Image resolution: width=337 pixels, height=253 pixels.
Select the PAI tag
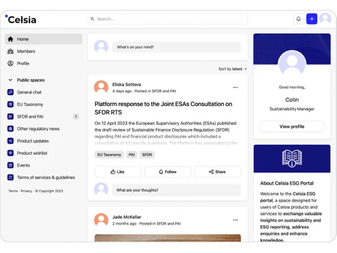131,154
